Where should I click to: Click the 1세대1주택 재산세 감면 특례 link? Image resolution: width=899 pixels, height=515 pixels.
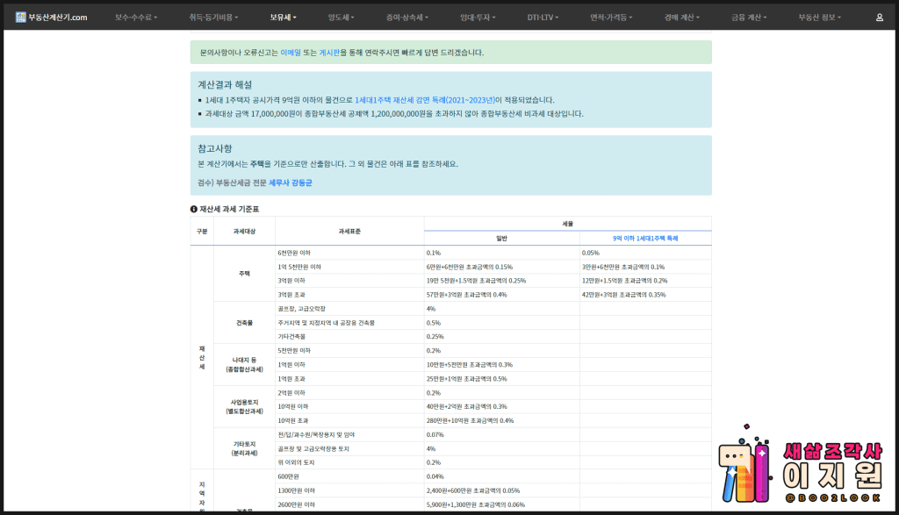[x=425, y=100]
